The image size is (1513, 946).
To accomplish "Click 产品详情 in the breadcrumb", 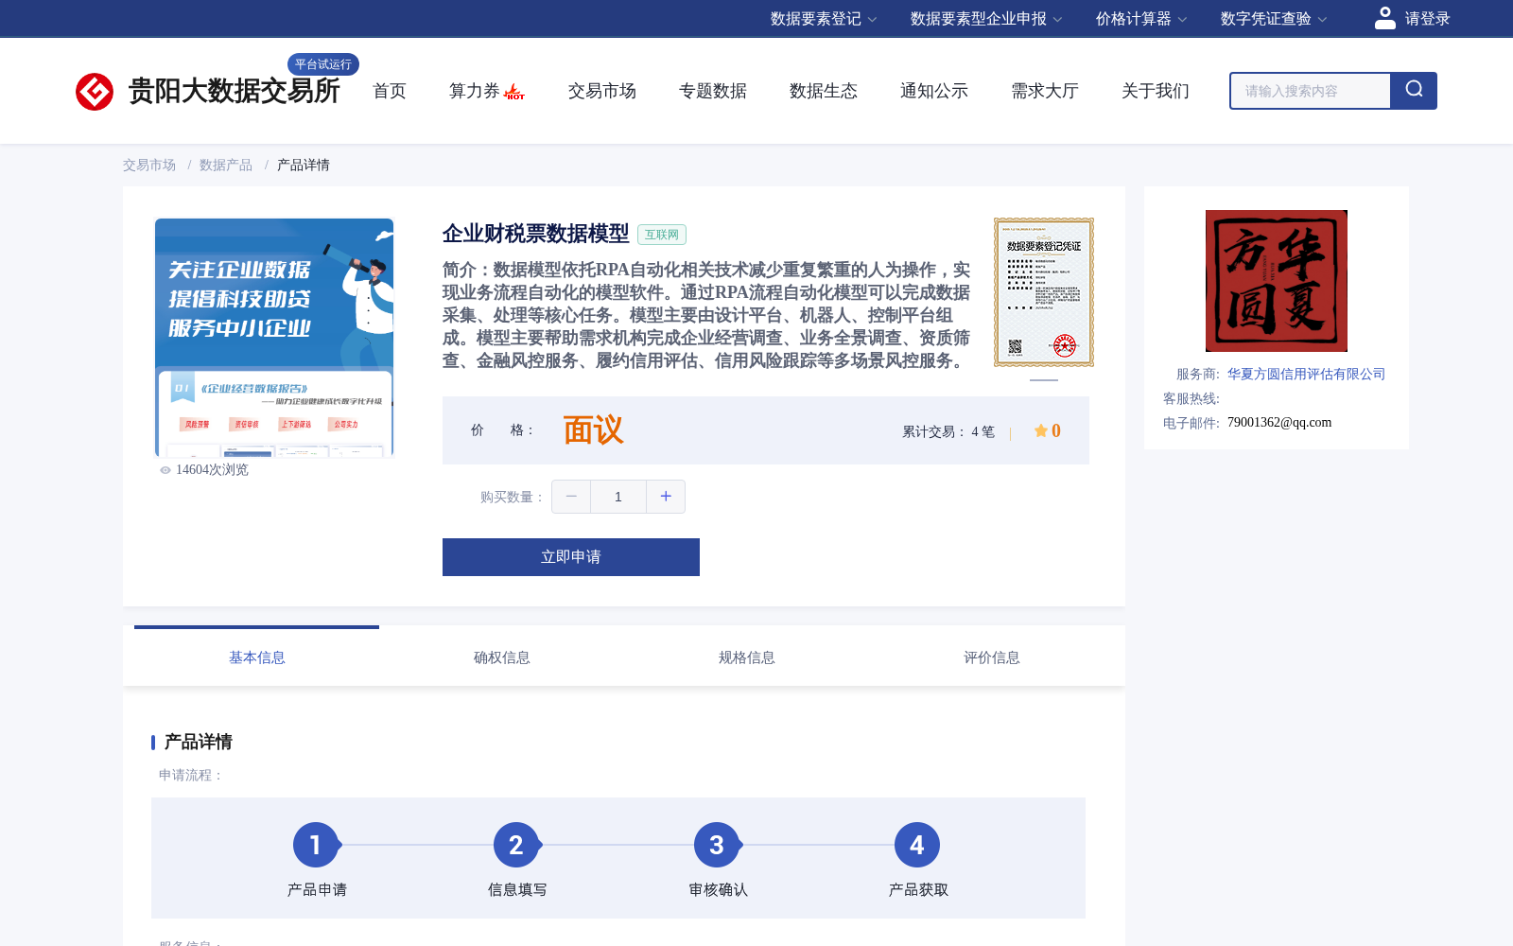I will coord(304,165).
